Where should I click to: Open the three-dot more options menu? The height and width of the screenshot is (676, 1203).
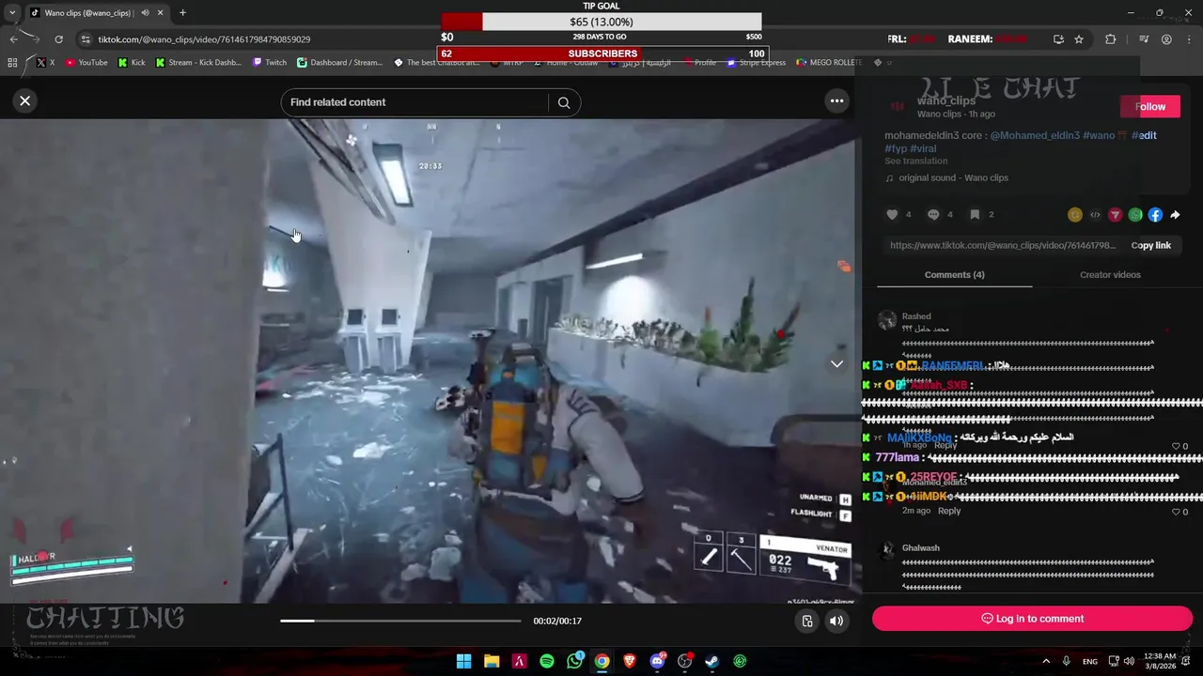pyautogui.click(x=836, y=100)
